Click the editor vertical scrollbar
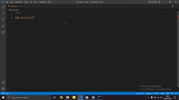This screenshot has width=179, height=100. click(x=178, y=49)
